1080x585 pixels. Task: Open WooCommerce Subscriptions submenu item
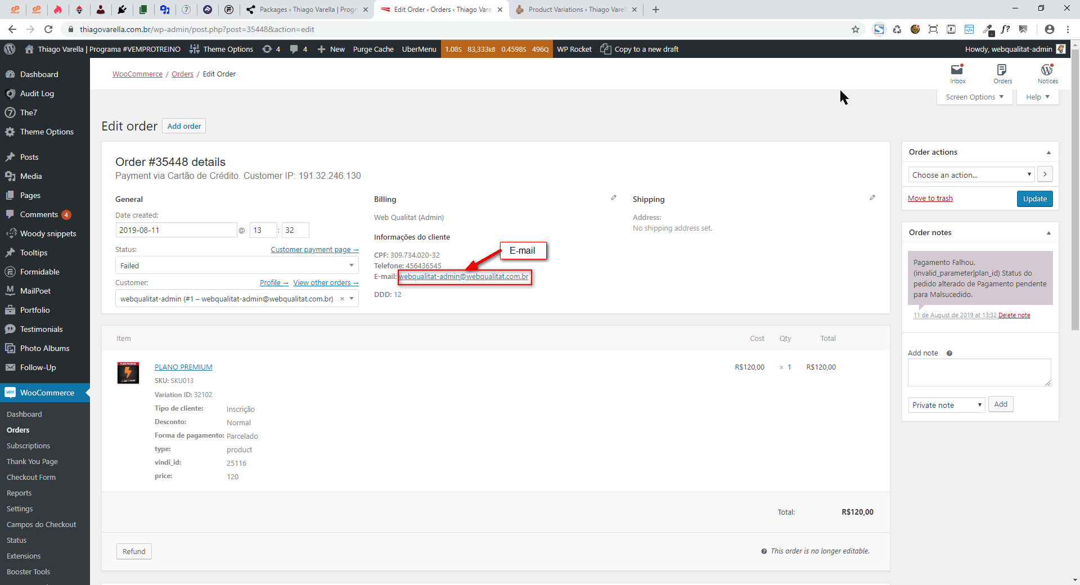pyautogui.click(x=28, y=445)
